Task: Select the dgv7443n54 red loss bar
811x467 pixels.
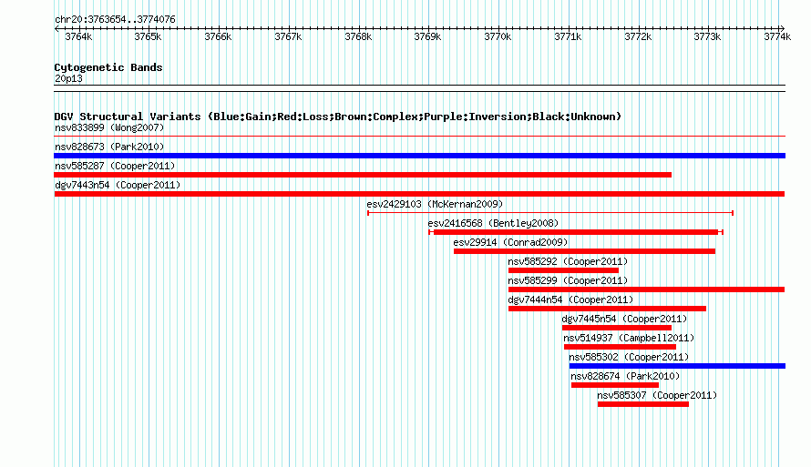Action: tap(419, 194)
